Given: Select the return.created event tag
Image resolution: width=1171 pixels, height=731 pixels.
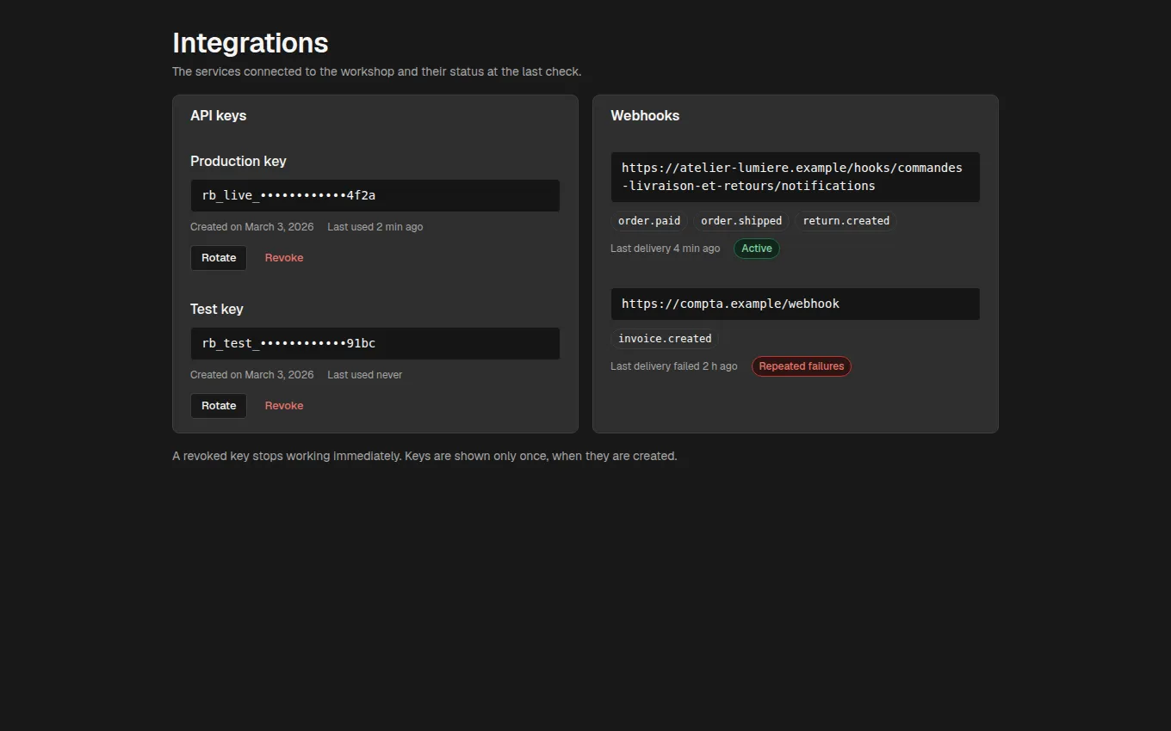Looking at the screenshot, I should [x=846, y=221].
